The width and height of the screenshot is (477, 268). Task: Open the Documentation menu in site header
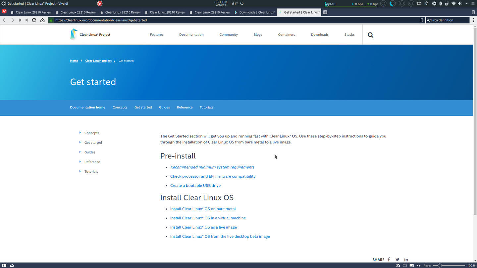(191, 34)
